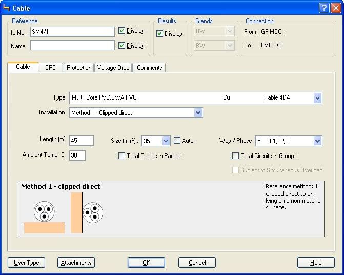Click the clipped direct vertical wall diagram
The image size is (344, 275).
tap(87, 213)
